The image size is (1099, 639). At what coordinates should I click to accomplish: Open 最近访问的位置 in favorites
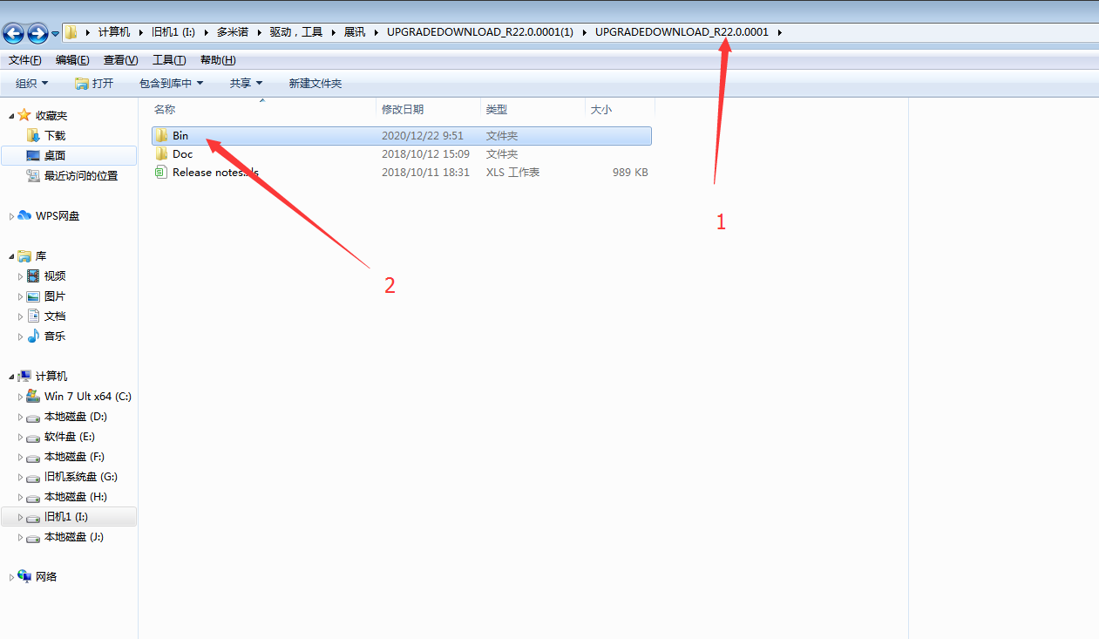click(80, 176)
